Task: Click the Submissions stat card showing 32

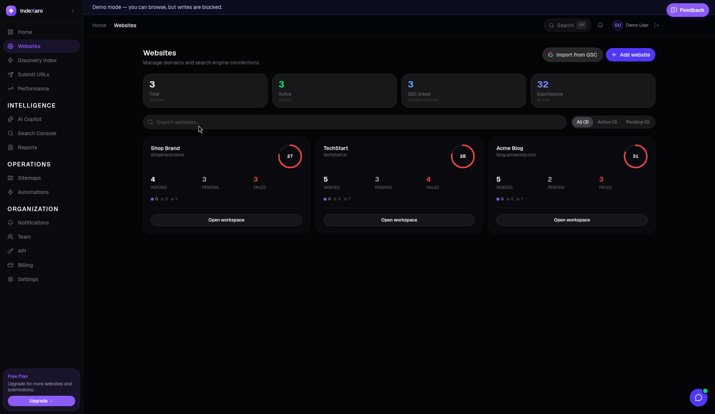Action: [x=593, y=90]
